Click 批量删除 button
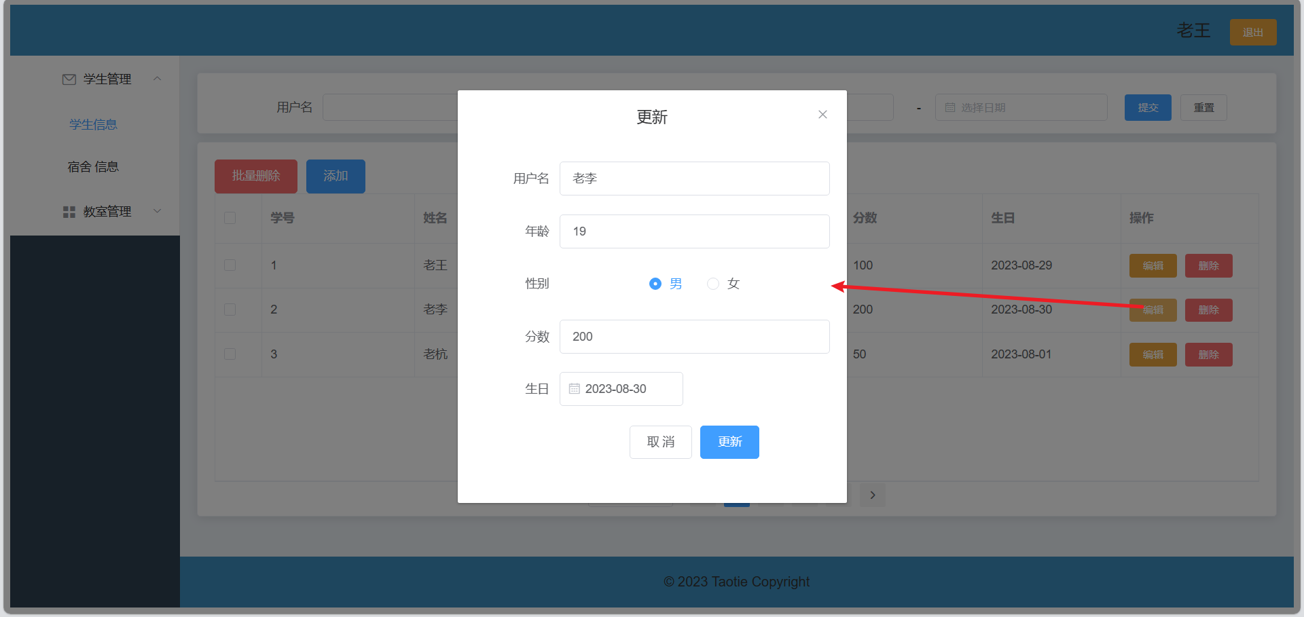Viewport: 1304px width, 617px height. pos(256,176)
